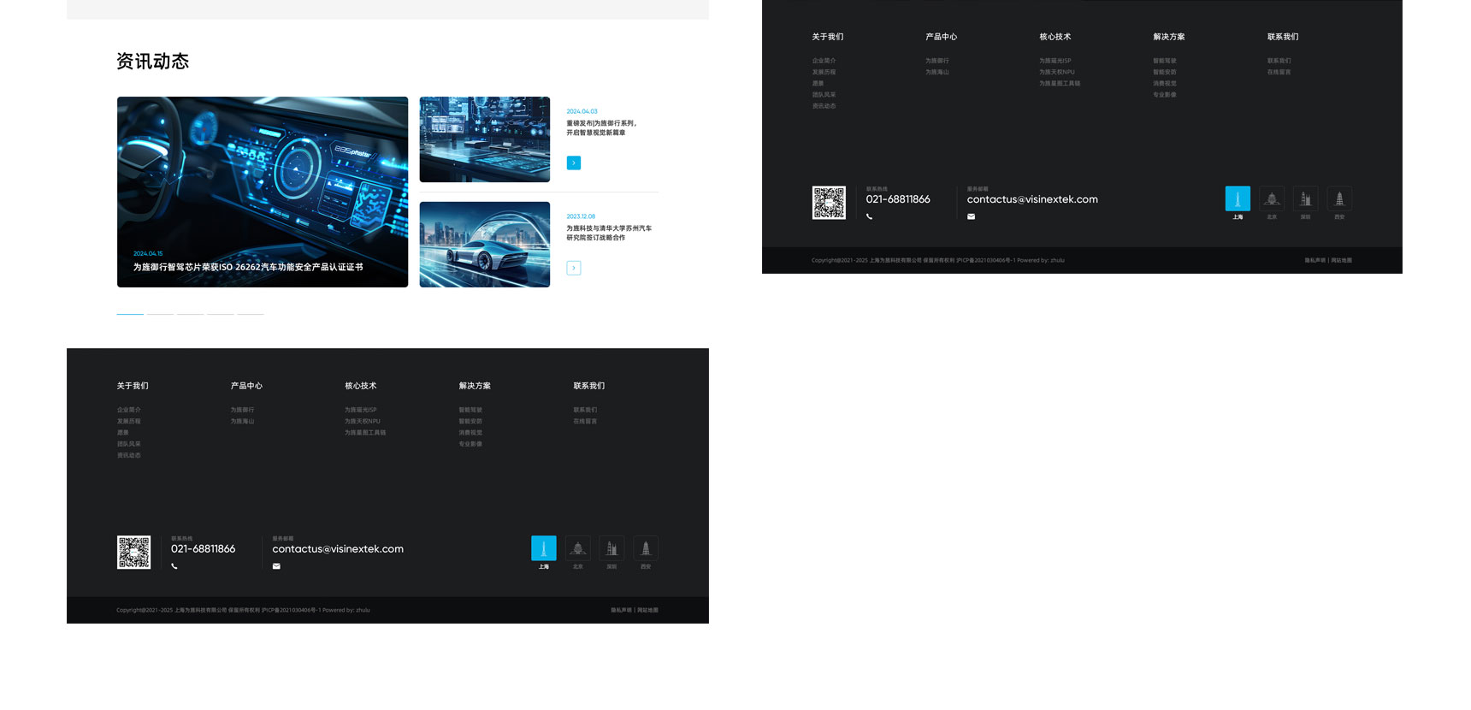Viewport: 1471px width, 710px height.
Task: Click the envelope icon in the news page footer
Action: click(x=276, y=566)
